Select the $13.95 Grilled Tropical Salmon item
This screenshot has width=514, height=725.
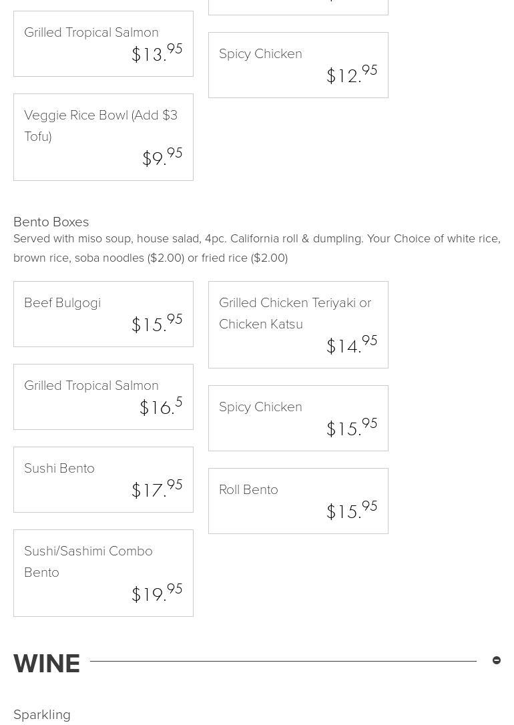point(103,43)
